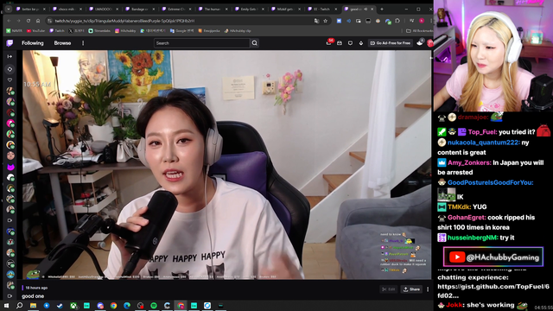Go back in the browser
553x311 pixels.
tap(10, 21)
